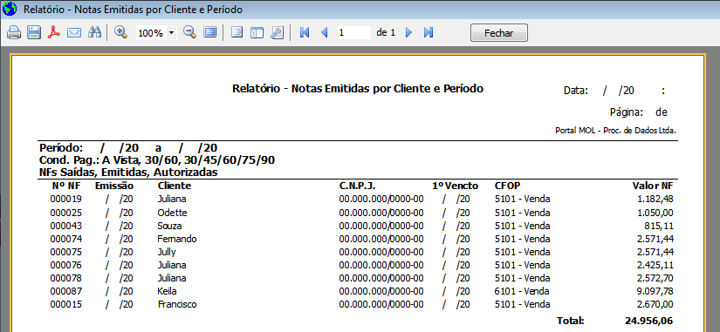Image resolution: width=720 pixels, height=332 pixels.
Task: Click value 2.425,11
Action: (x=655, y=265)
